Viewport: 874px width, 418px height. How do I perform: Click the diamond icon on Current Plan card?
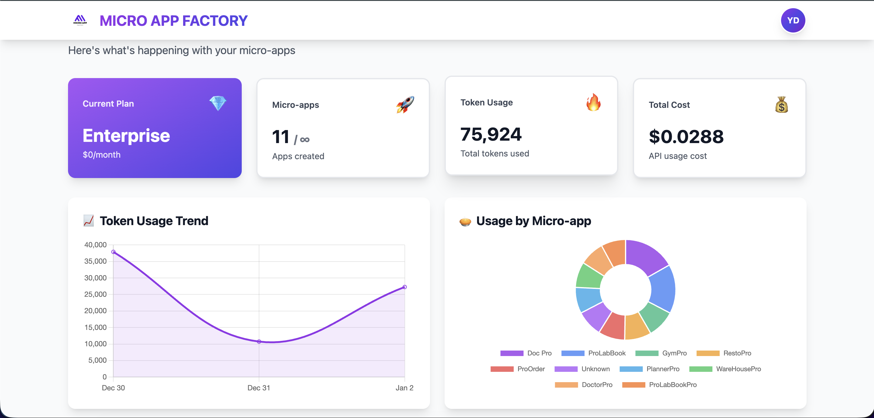pos(218,103)
